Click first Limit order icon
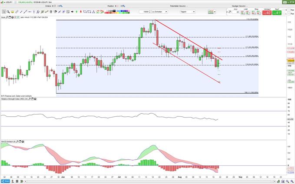 coord(243,13)
